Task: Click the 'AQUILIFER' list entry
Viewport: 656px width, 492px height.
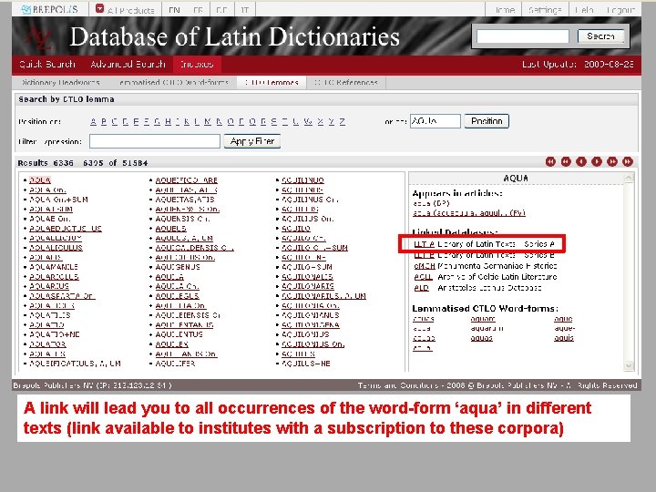Action: [x=175, y=364]
